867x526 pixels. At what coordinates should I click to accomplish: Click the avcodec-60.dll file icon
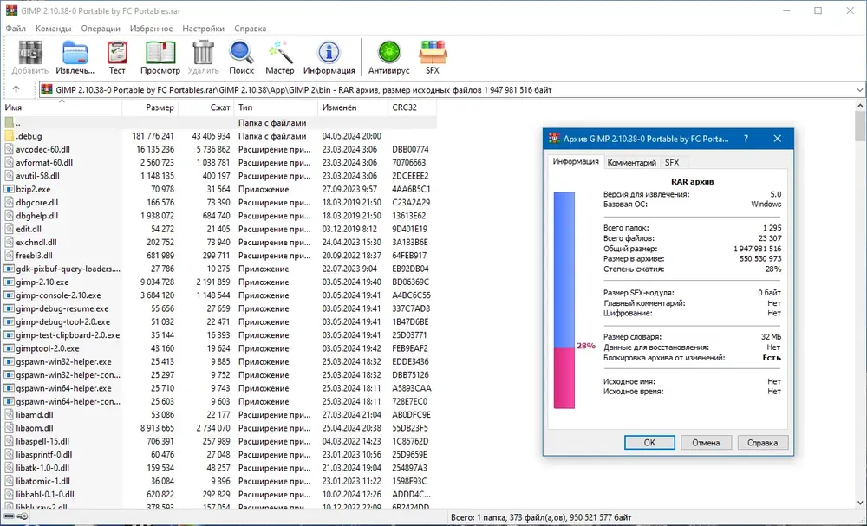click(9, 149)
